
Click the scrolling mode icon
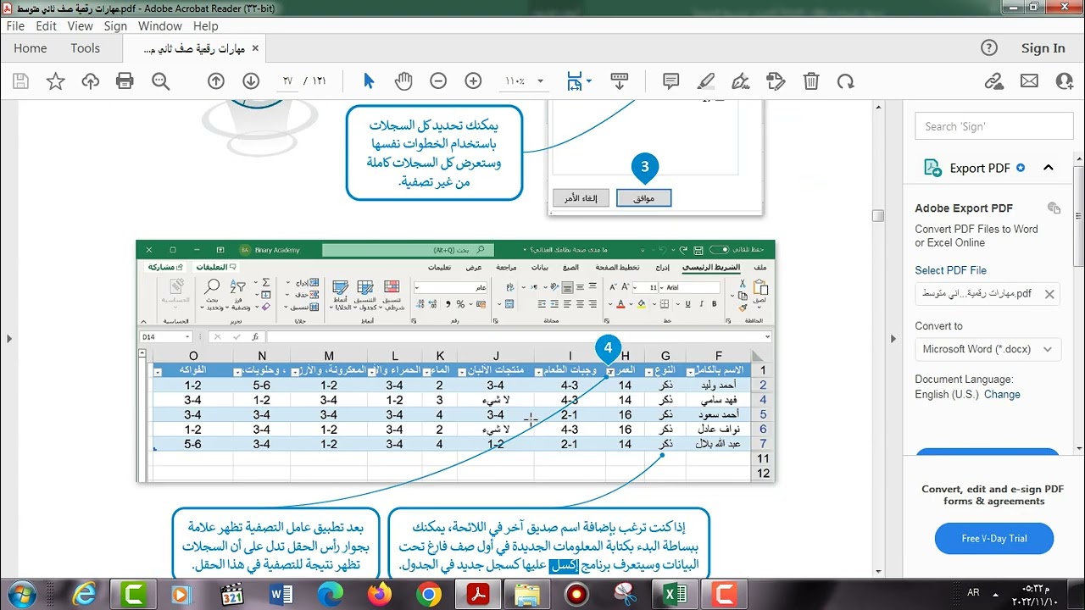pos(619,81)
